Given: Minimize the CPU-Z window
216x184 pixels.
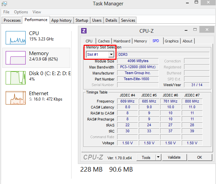Looking at the screenshot, I should (186, 30).
